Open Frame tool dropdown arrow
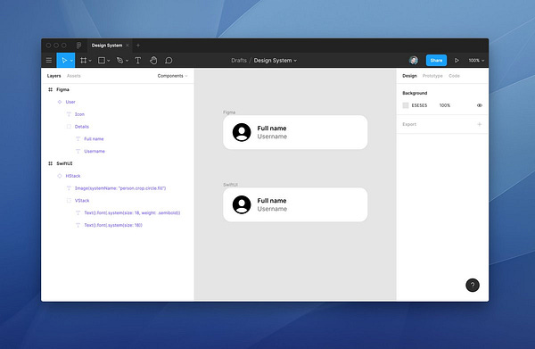This screenshot has width=535, height=349. [90, 61]
